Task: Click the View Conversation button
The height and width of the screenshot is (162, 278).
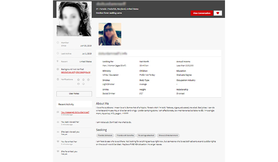Action: (x=202, y=13)
